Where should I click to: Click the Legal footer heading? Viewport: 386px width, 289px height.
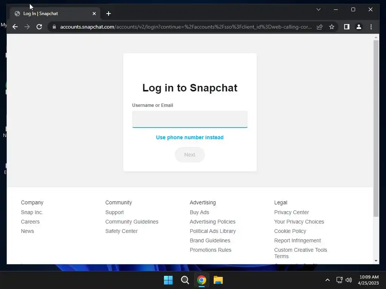tap(280, 202)
